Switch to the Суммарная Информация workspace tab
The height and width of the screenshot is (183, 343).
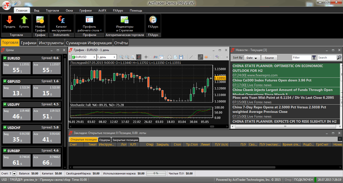pyautogui.click(x=89, y=43)
